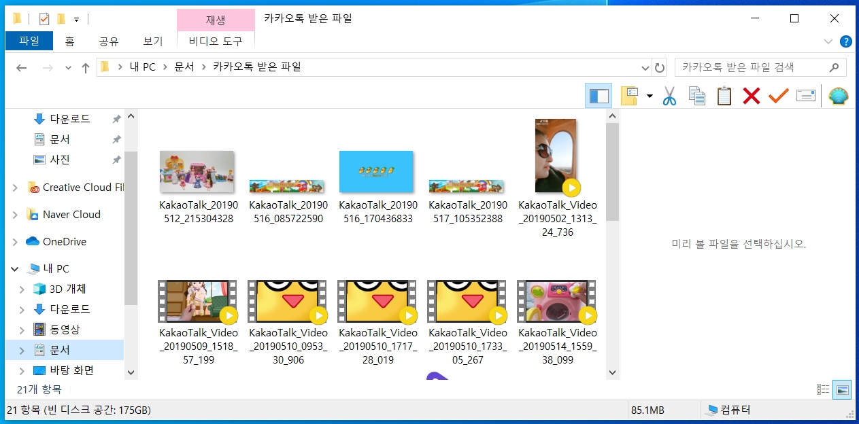
Task: Click the folder view options icon
Action: 629,96
